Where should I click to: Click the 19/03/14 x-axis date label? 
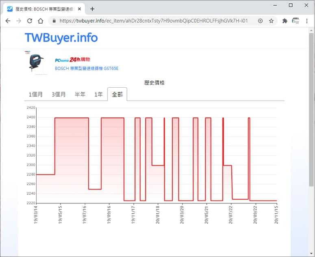click(36, 215)
